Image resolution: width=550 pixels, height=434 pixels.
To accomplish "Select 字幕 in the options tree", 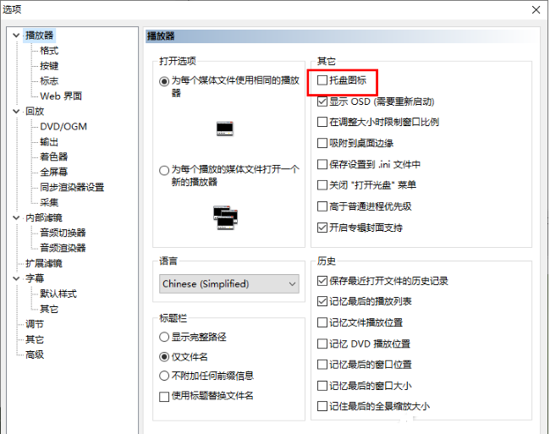I will pyautogui.click(x=35, y=278).
